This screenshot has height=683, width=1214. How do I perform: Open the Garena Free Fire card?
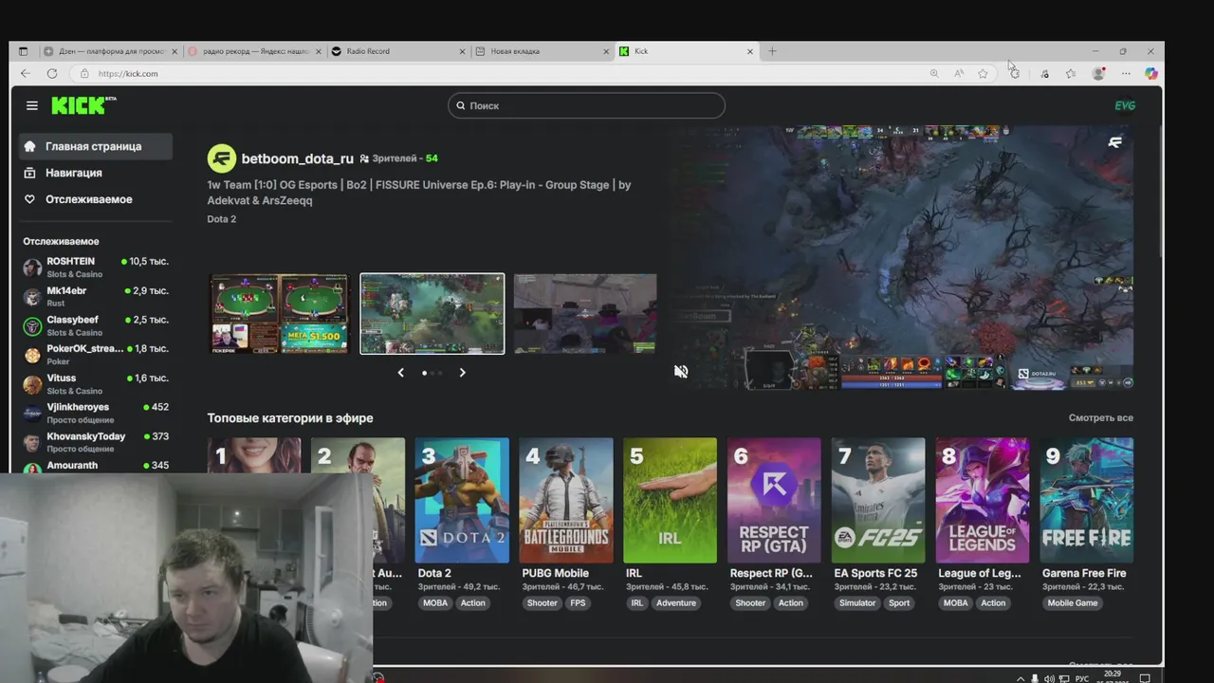tap(1087, 500)
